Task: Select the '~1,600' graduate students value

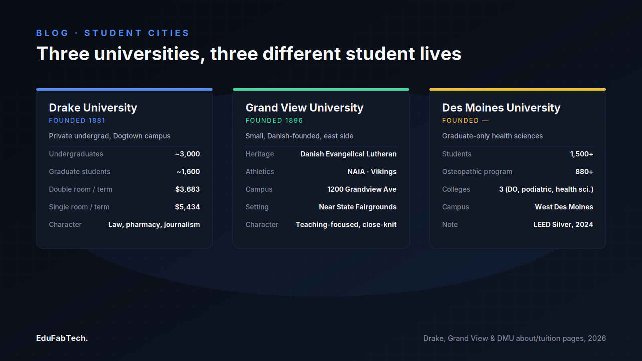Action: pyautogui.click(x=188, y=172)
